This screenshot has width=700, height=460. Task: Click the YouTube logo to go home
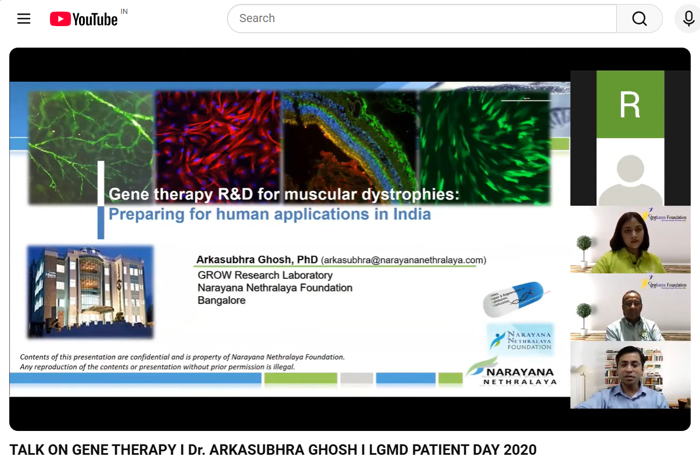(x=84, y=19)
